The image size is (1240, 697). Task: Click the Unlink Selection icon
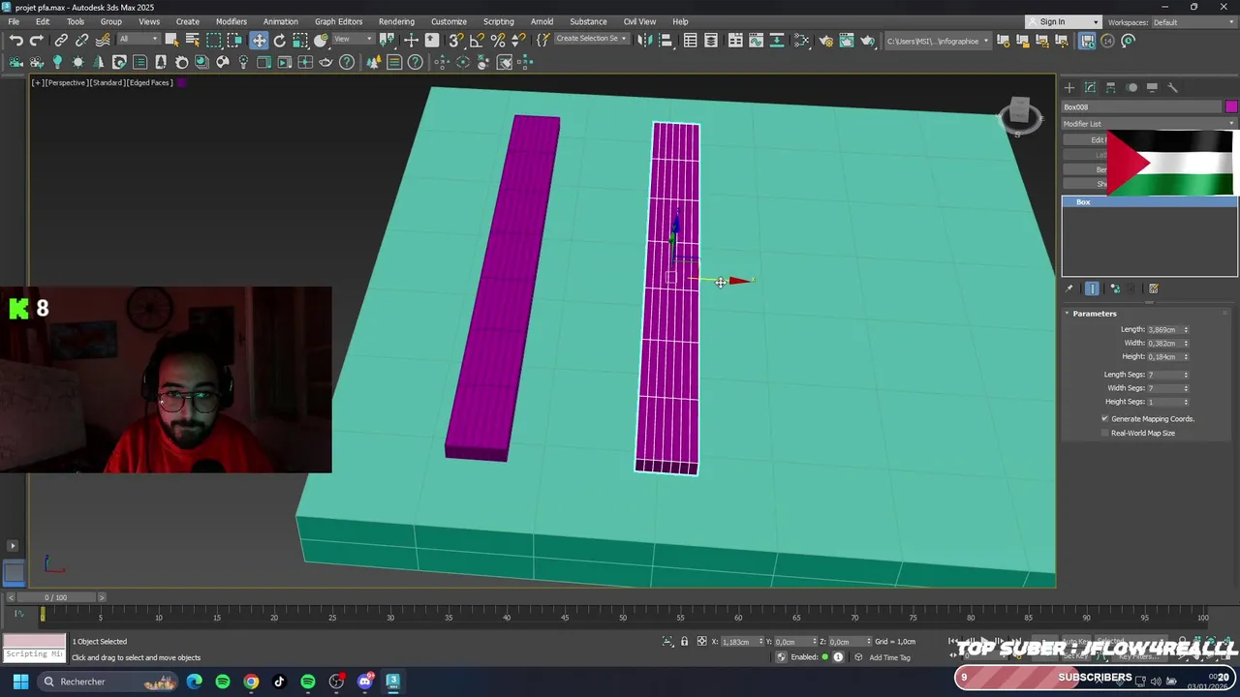pos(81,40)
